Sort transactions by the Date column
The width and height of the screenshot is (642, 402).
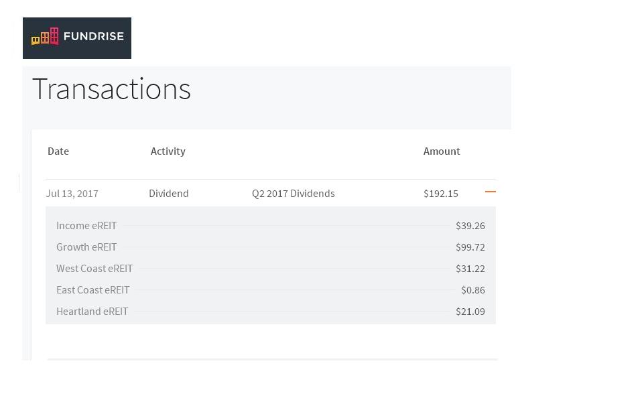pos(58,151)
